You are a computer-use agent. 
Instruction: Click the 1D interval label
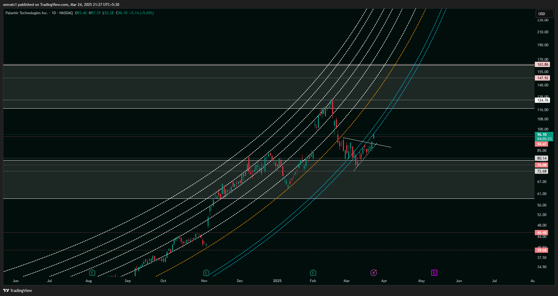click(x=54, y=13)
